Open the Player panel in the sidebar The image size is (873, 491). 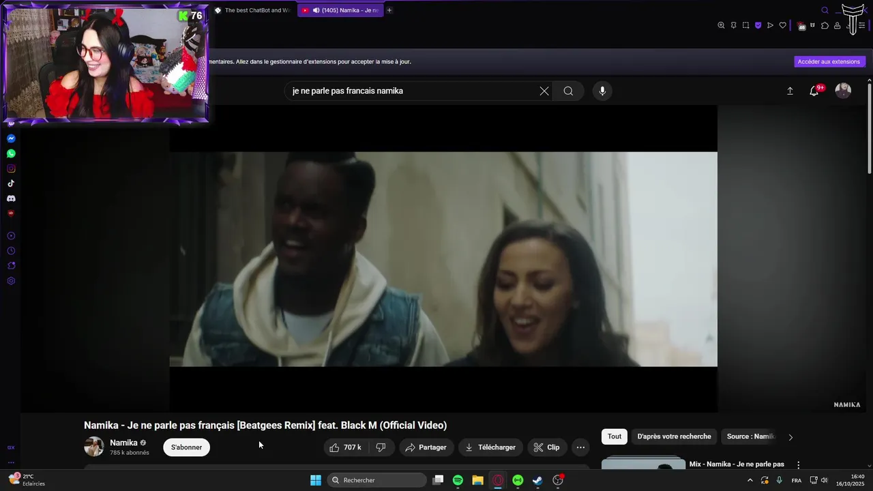(11, 236)
